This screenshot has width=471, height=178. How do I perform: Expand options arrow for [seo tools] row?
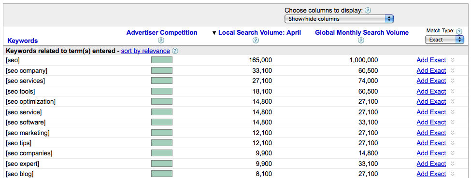(453, 91)
